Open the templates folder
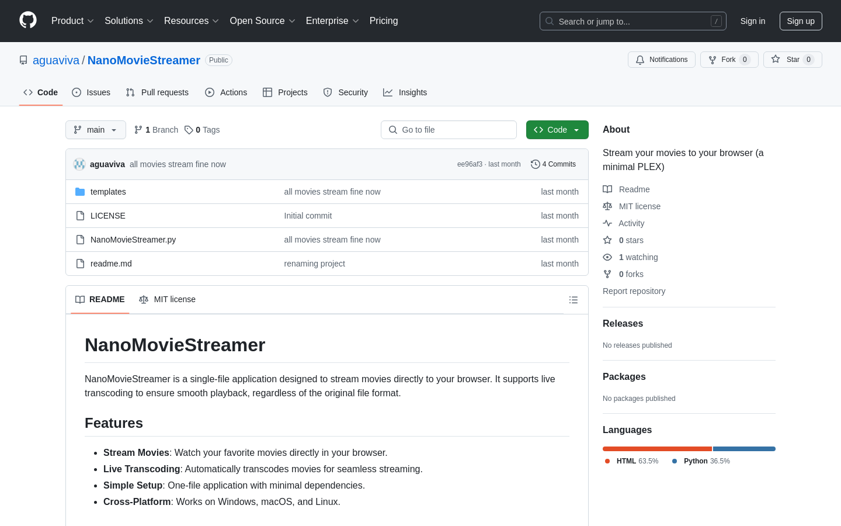Viewport: 841px width, 526px height. (108, 192)
